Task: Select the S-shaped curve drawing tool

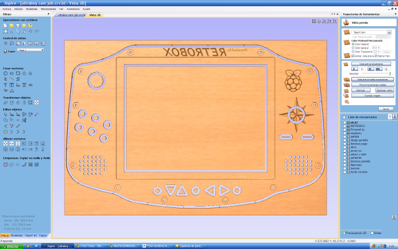Action: click(18, 79)
